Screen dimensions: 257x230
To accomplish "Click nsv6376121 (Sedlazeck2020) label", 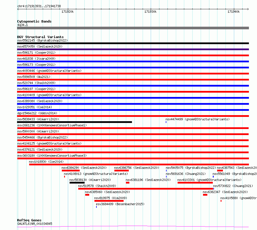I will [40, 149].
